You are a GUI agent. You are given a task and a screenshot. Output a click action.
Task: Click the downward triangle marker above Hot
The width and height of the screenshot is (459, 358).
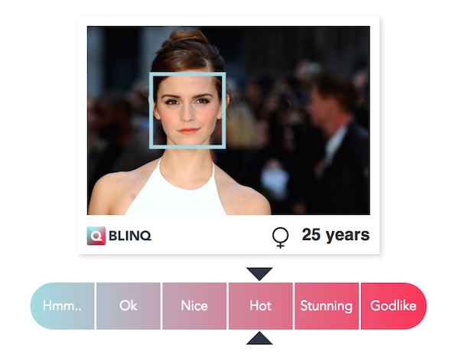point(259,274)
